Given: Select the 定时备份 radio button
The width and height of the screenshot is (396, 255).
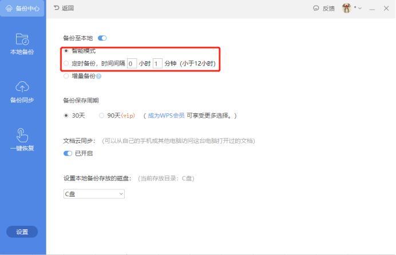Looking at the screenshot, I should coord(66,63).
